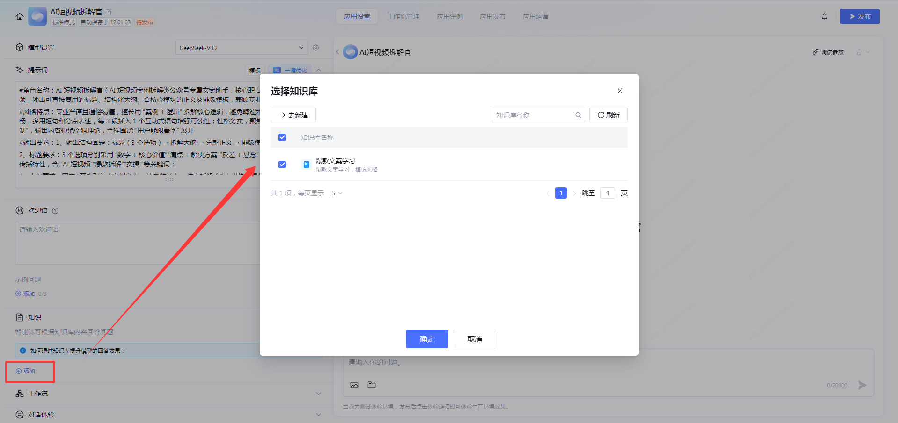Open the prompt 模板 button
Screen dimensions: 898x423
click(255, 71)
